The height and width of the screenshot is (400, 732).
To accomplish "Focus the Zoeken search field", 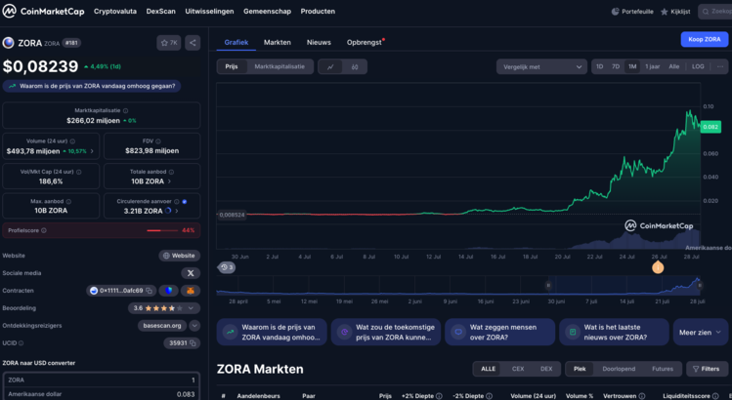I will (x=715, y=12).
